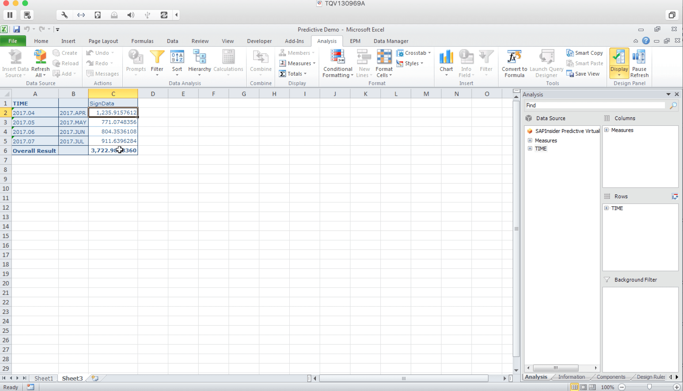Click the zoom slider handle
This screenshot has height=391, width=683.
[x=649, y=387]
